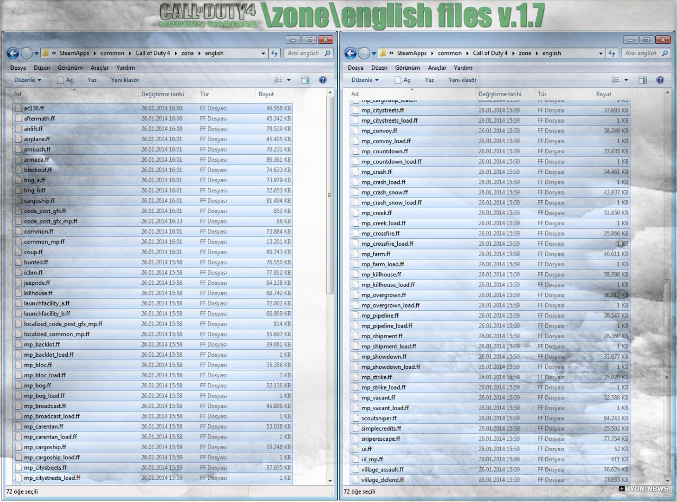This screenshot has width=677, height=502.
Task: Open Dosya menu in right window
Action: pos(355,68)
